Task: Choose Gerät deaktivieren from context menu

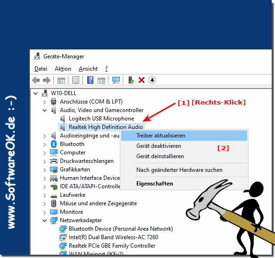Action: click(184, 146)
